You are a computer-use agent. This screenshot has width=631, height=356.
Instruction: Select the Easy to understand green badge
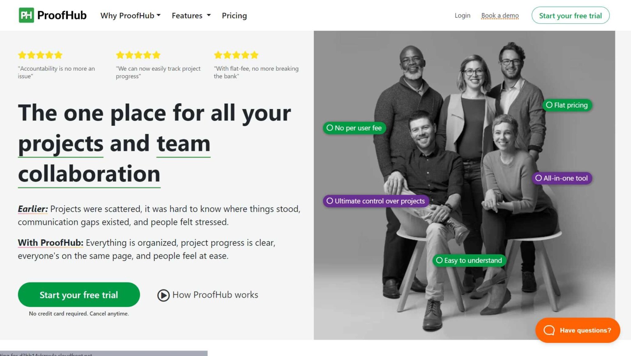(x=469, y=260)
